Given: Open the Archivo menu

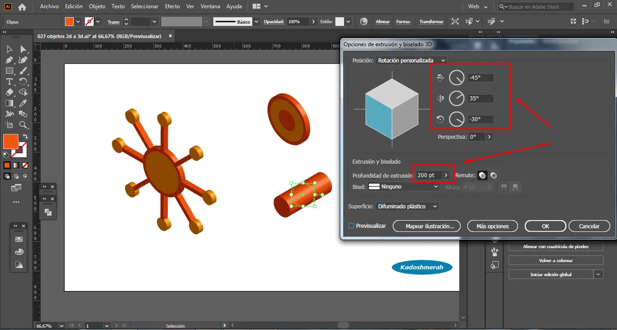Looking at the screenshot, I should tap(49, 7).
